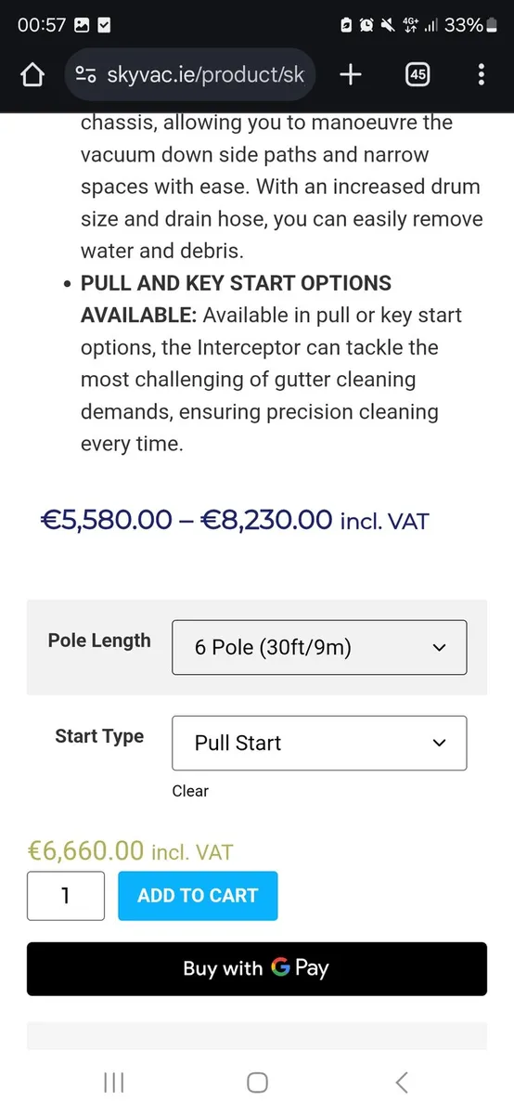Tap the €5,580.00 – €8,230.00 price range
Image resolution: width=514 pixels, height=1114 pixels.
pyautogui.click(x=235, y=520)
